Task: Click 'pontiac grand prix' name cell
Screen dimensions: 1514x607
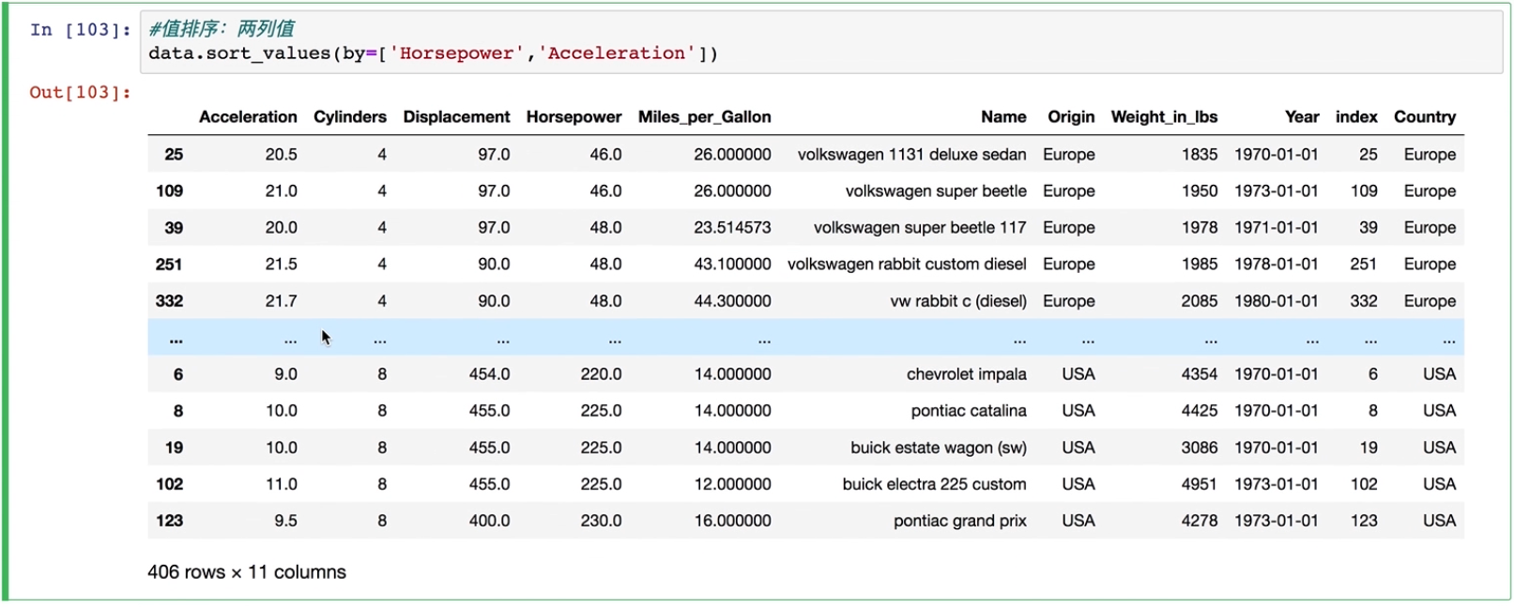Action: click(959, 521)
